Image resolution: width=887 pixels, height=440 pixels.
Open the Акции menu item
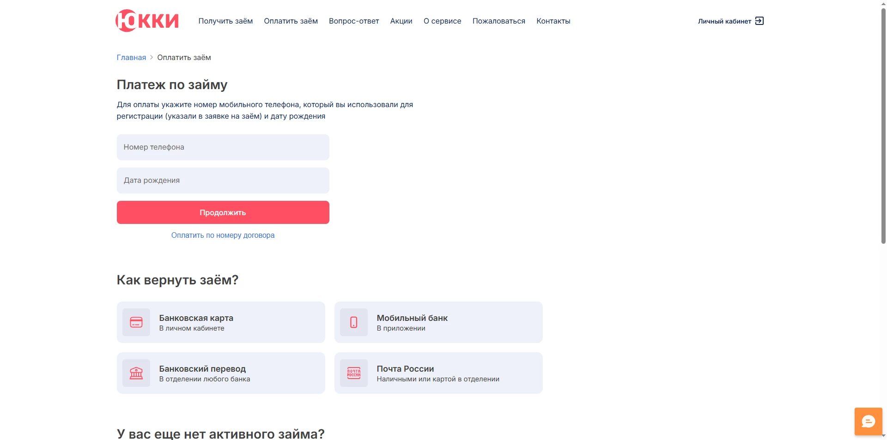pos(401,21)
